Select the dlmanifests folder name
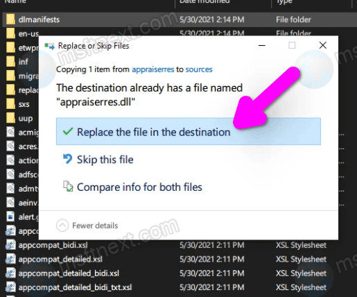The width and height of the screenshot is (357, 297). click(39, 19)
